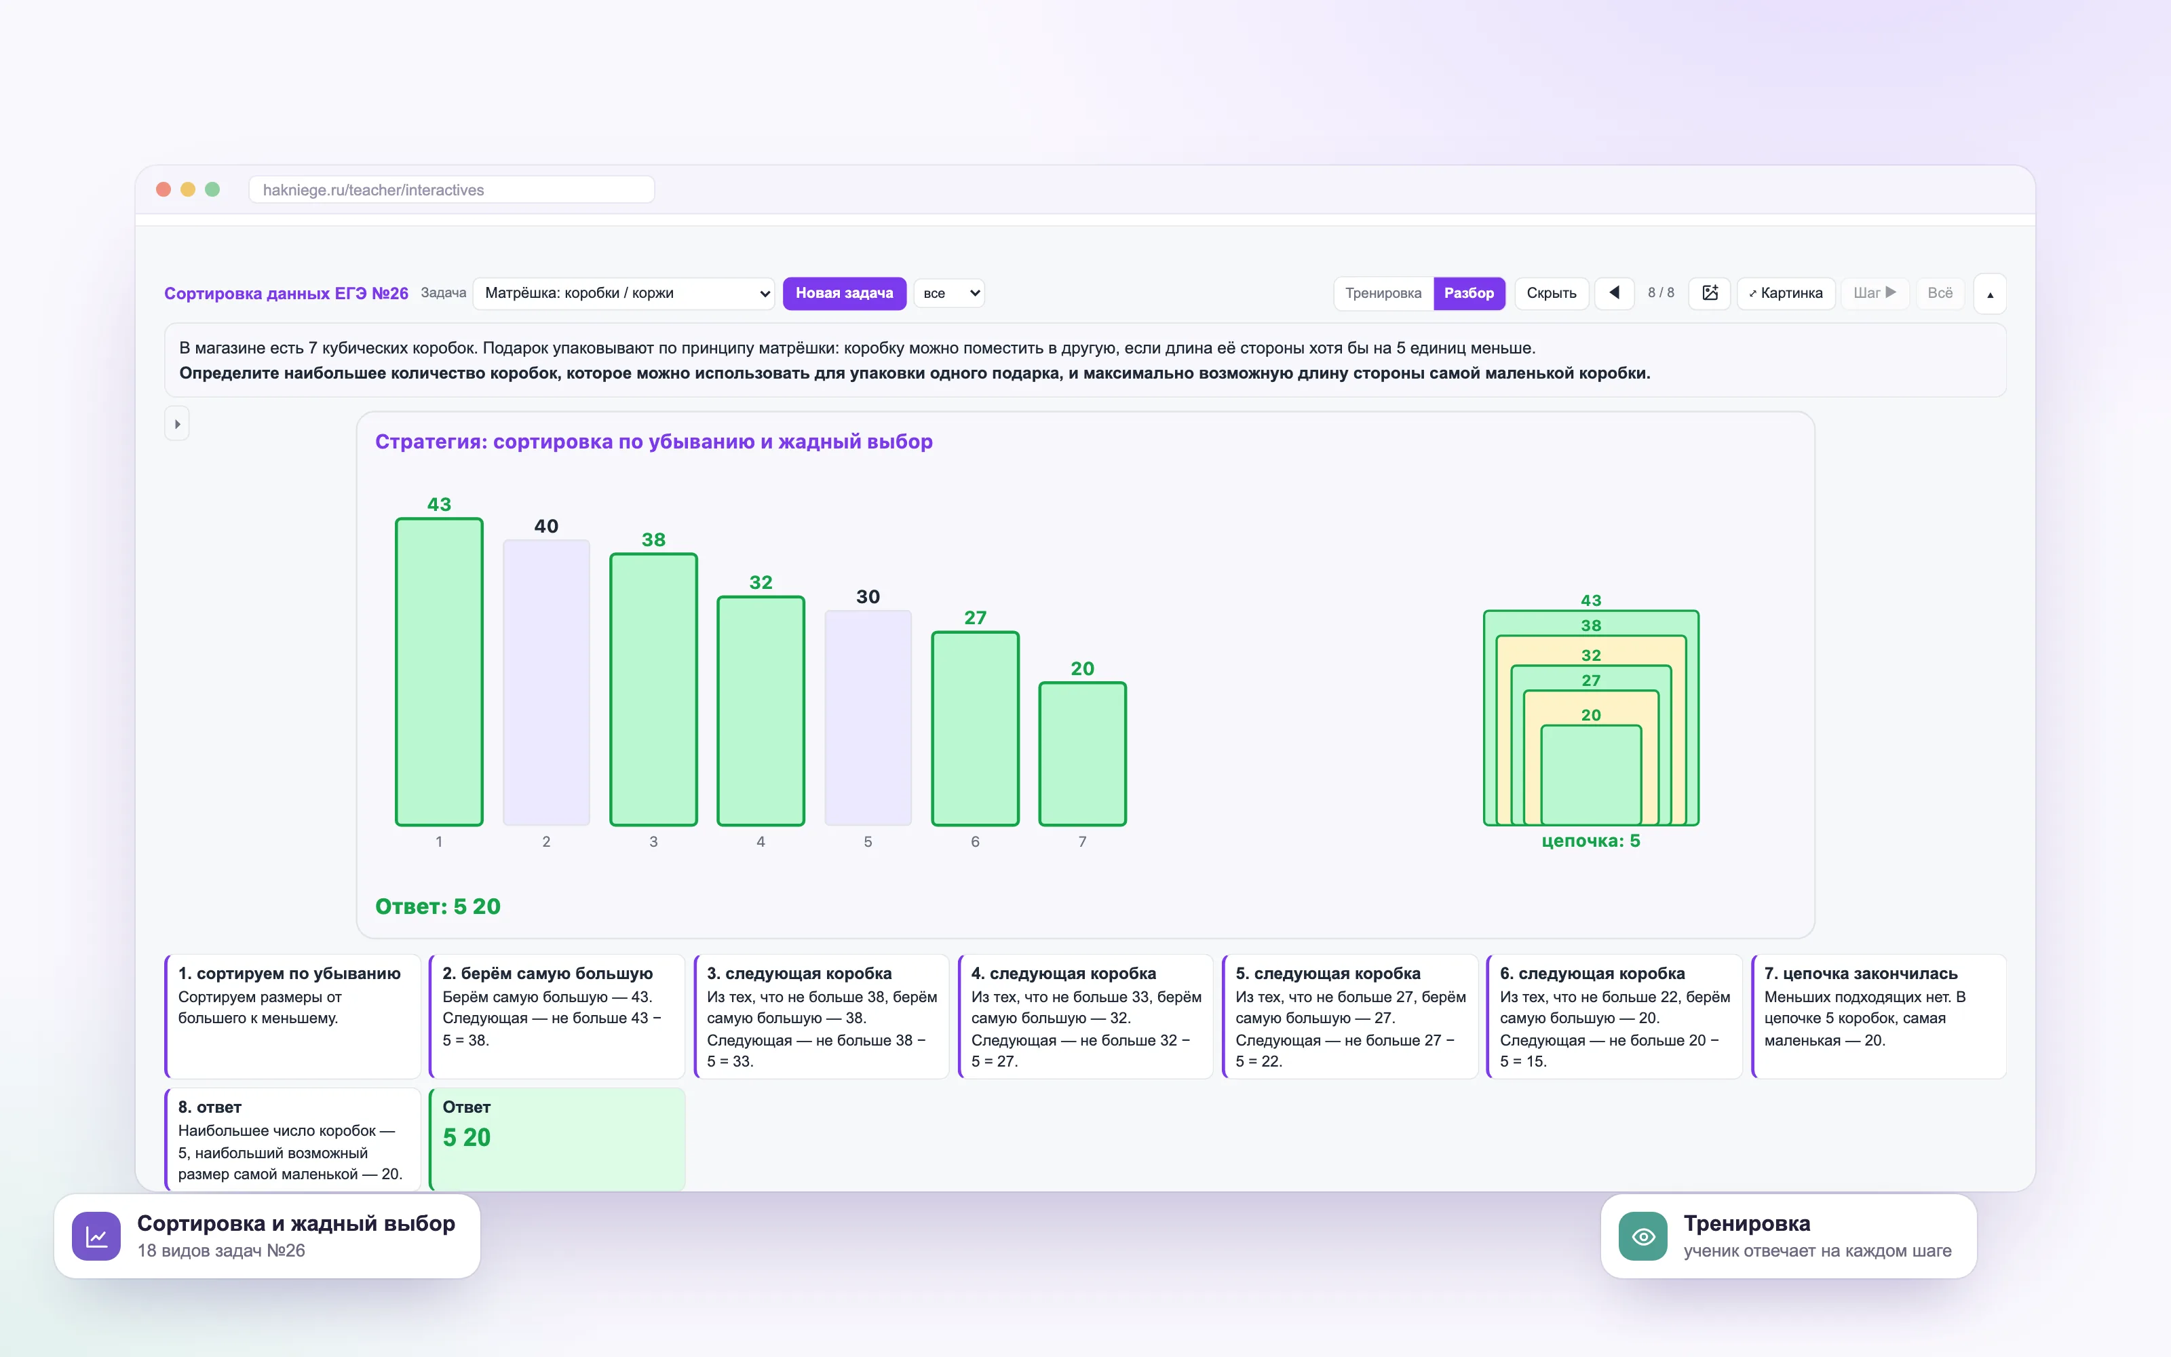
Task: Click the image export icon button
Action: point(1710,292)
